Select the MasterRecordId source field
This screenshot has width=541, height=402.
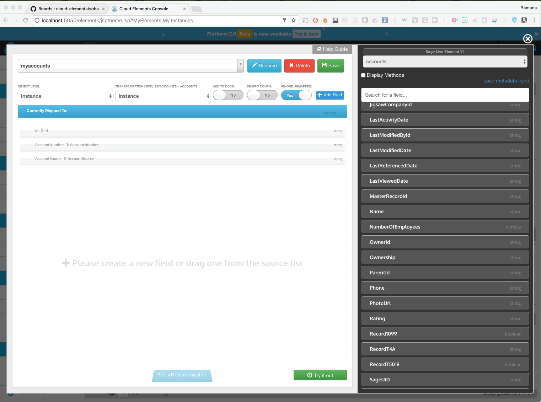point(445,196)
